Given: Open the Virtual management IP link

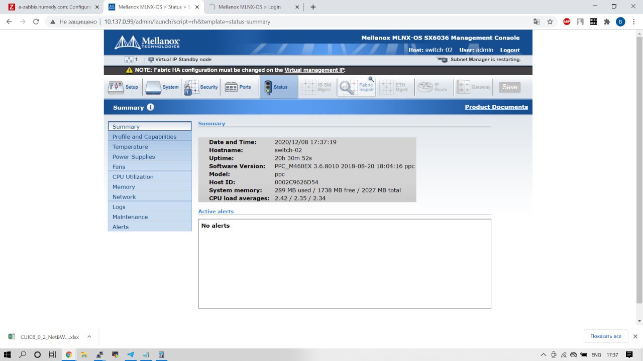Looking at the screenshot, I should pos(314,70).
